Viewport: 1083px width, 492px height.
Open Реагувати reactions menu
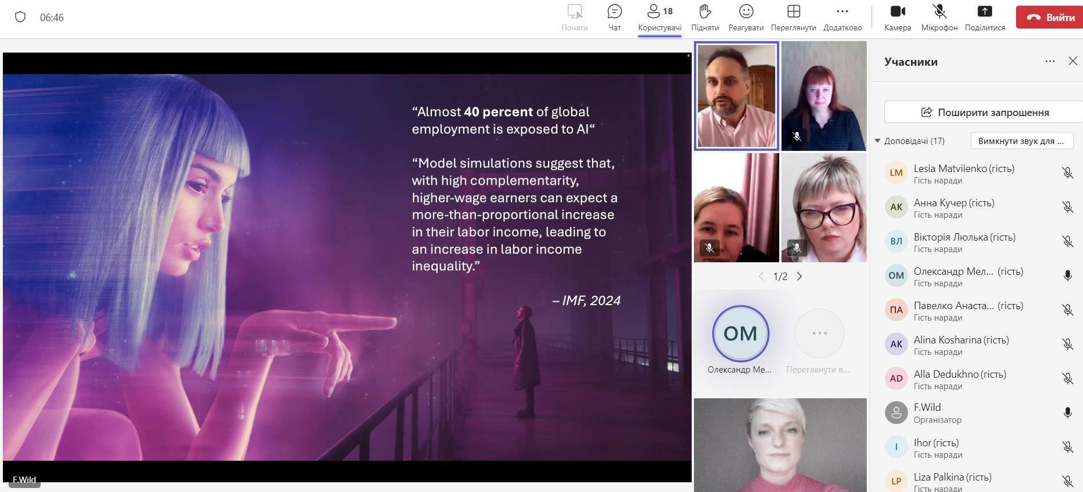click(x=746, y=18)
